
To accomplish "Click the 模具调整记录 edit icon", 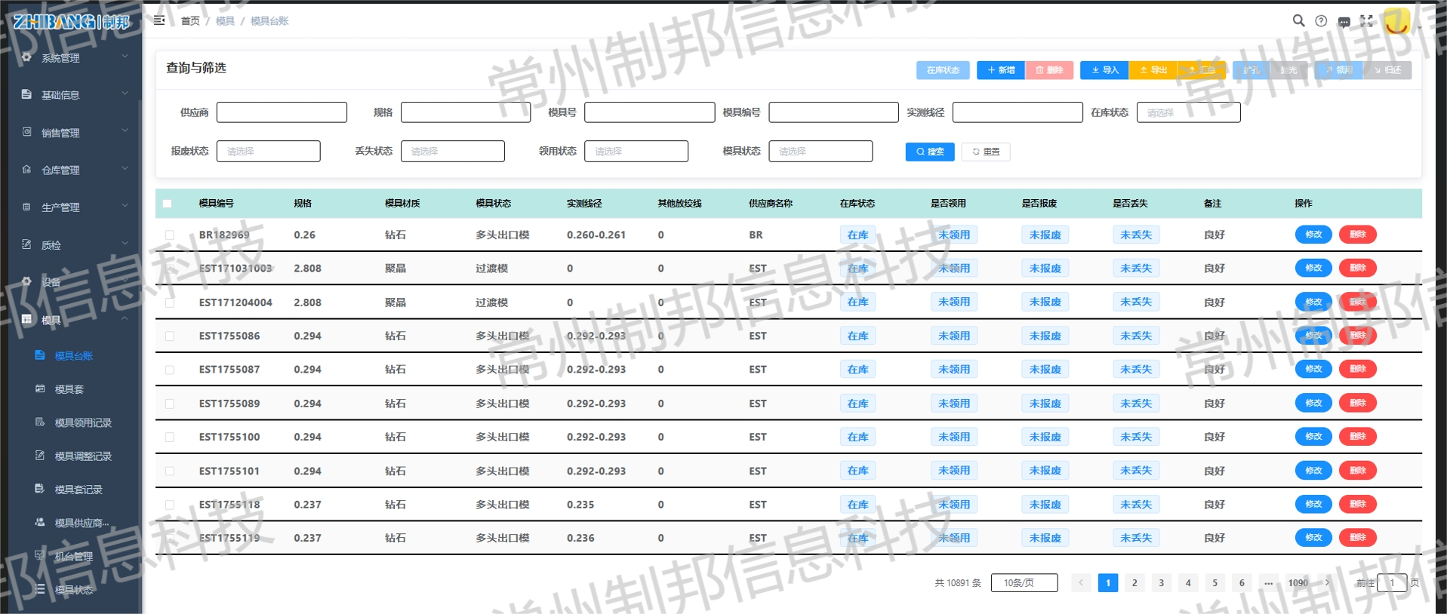I will click(x=40, y=455).
